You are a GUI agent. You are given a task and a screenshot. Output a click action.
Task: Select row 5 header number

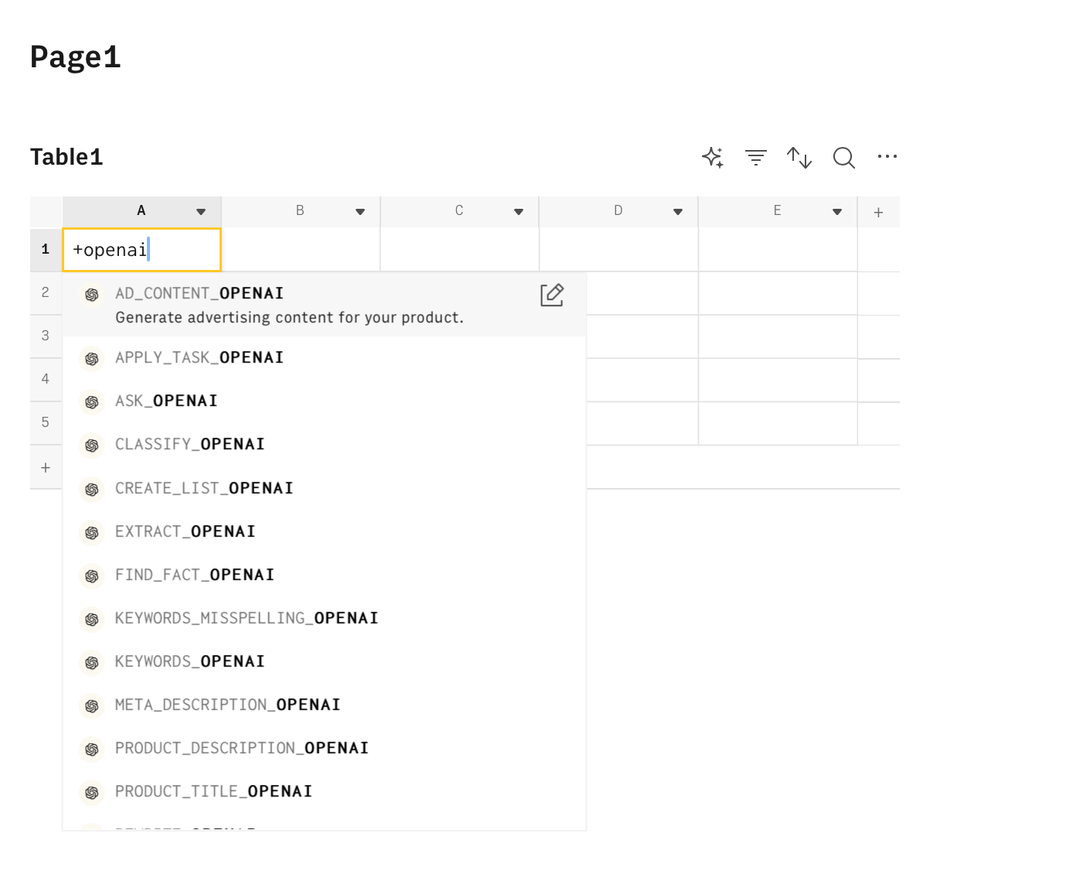pyautogui.click(x=46, y=423)
